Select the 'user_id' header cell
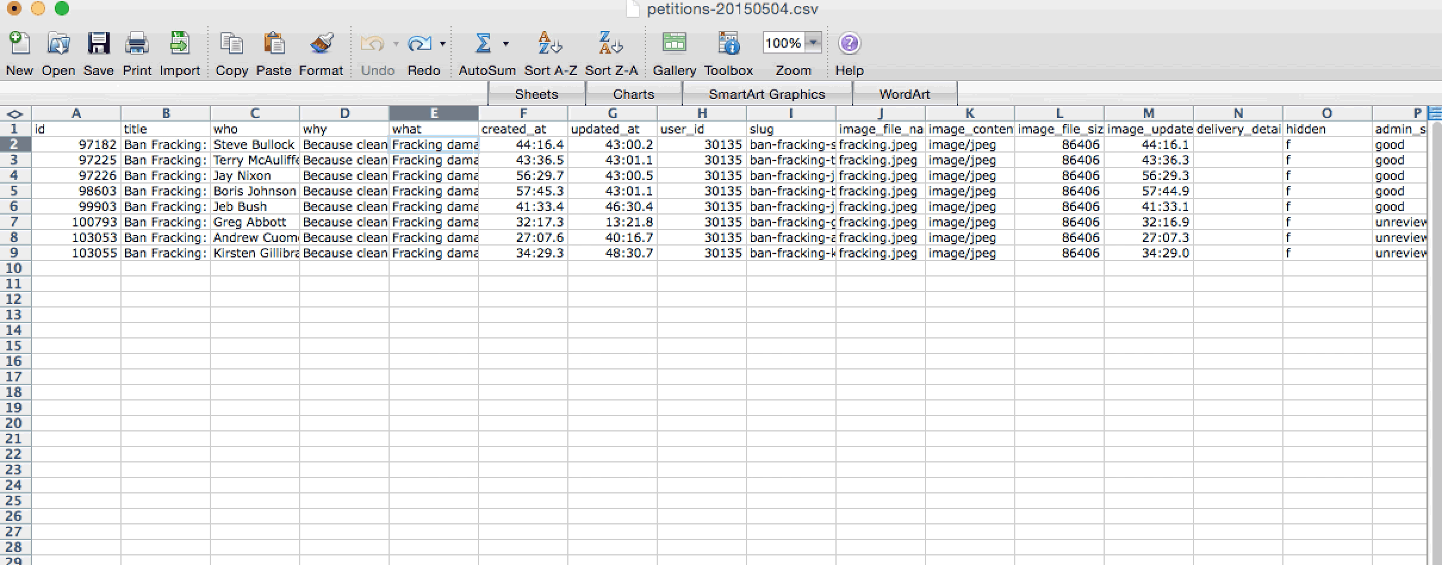 coord(702,129)
